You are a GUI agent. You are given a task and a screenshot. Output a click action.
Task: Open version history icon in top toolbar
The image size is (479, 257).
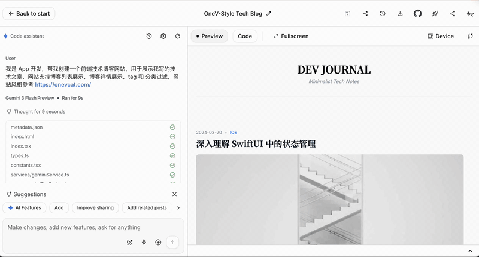(x=383, y=13)
